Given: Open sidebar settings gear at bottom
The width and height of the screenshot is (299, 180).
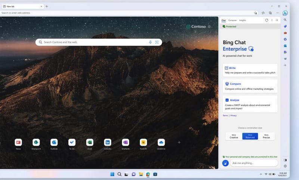Looking at the screenshot, I should pyautogui.click(x=285, y=166).
